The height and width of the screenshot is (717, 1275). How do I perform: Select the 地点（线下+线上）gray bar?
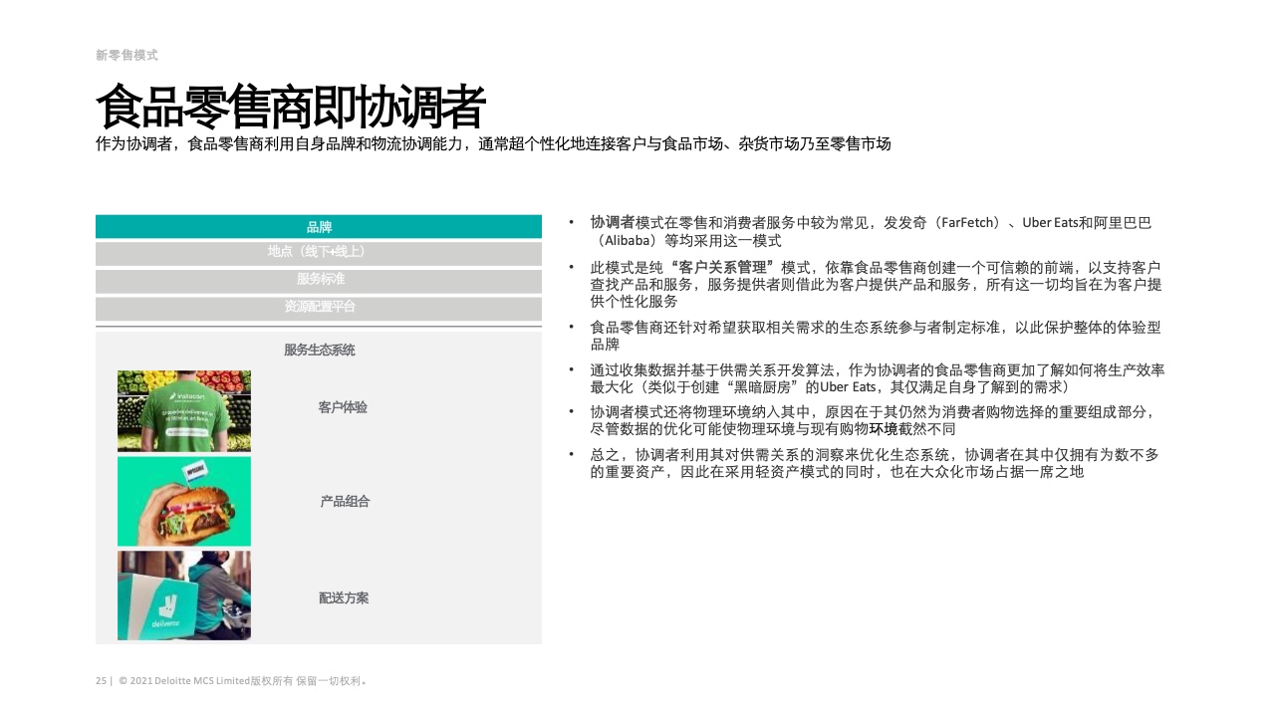click(319, 253)
